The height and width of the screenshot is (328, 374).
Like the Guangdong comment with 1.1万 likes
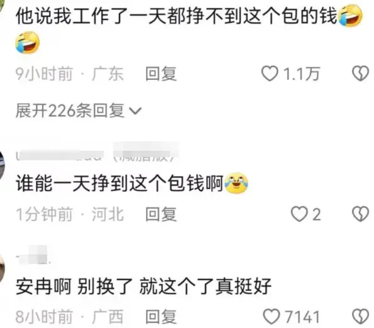coord(270,73)
